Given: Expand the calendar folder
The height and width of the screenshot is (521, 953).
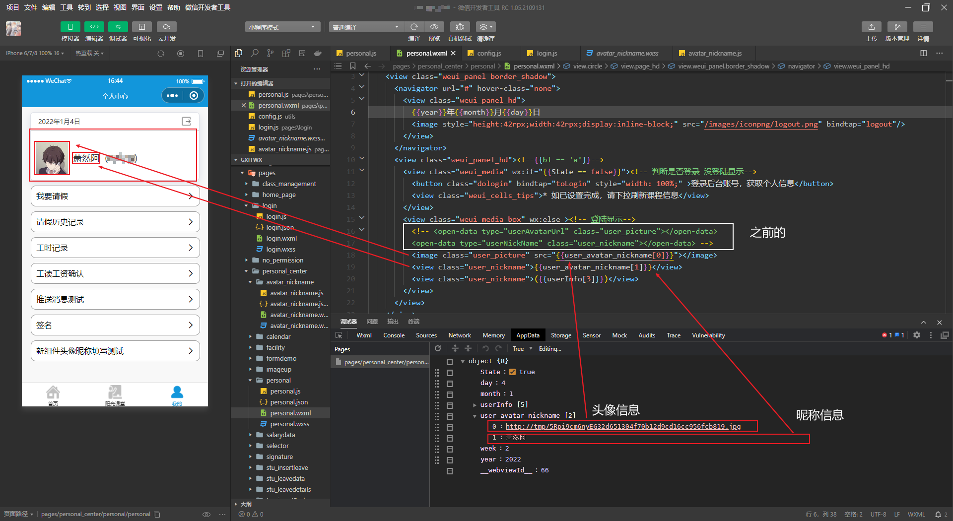Looking at the screenshot, I should click(250, 336).
